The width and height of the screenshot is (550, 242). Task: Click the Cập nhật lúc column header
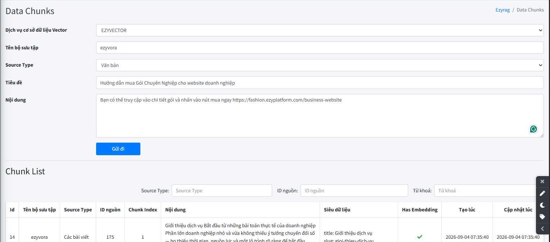[x=518, y=210]
